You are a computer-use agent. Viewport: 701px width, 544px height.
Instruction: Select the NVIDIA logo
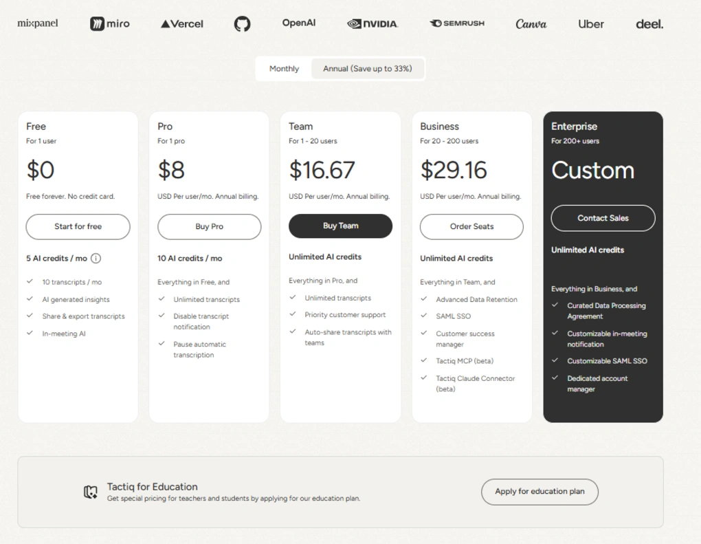372,23
